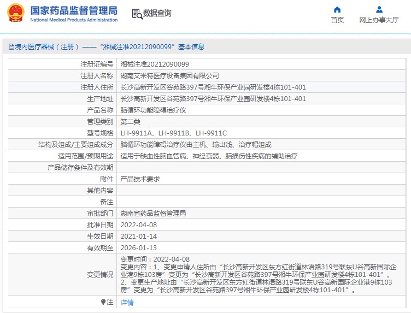
Task: Click the 变更情况 row label
Action: tap(100, 274)
